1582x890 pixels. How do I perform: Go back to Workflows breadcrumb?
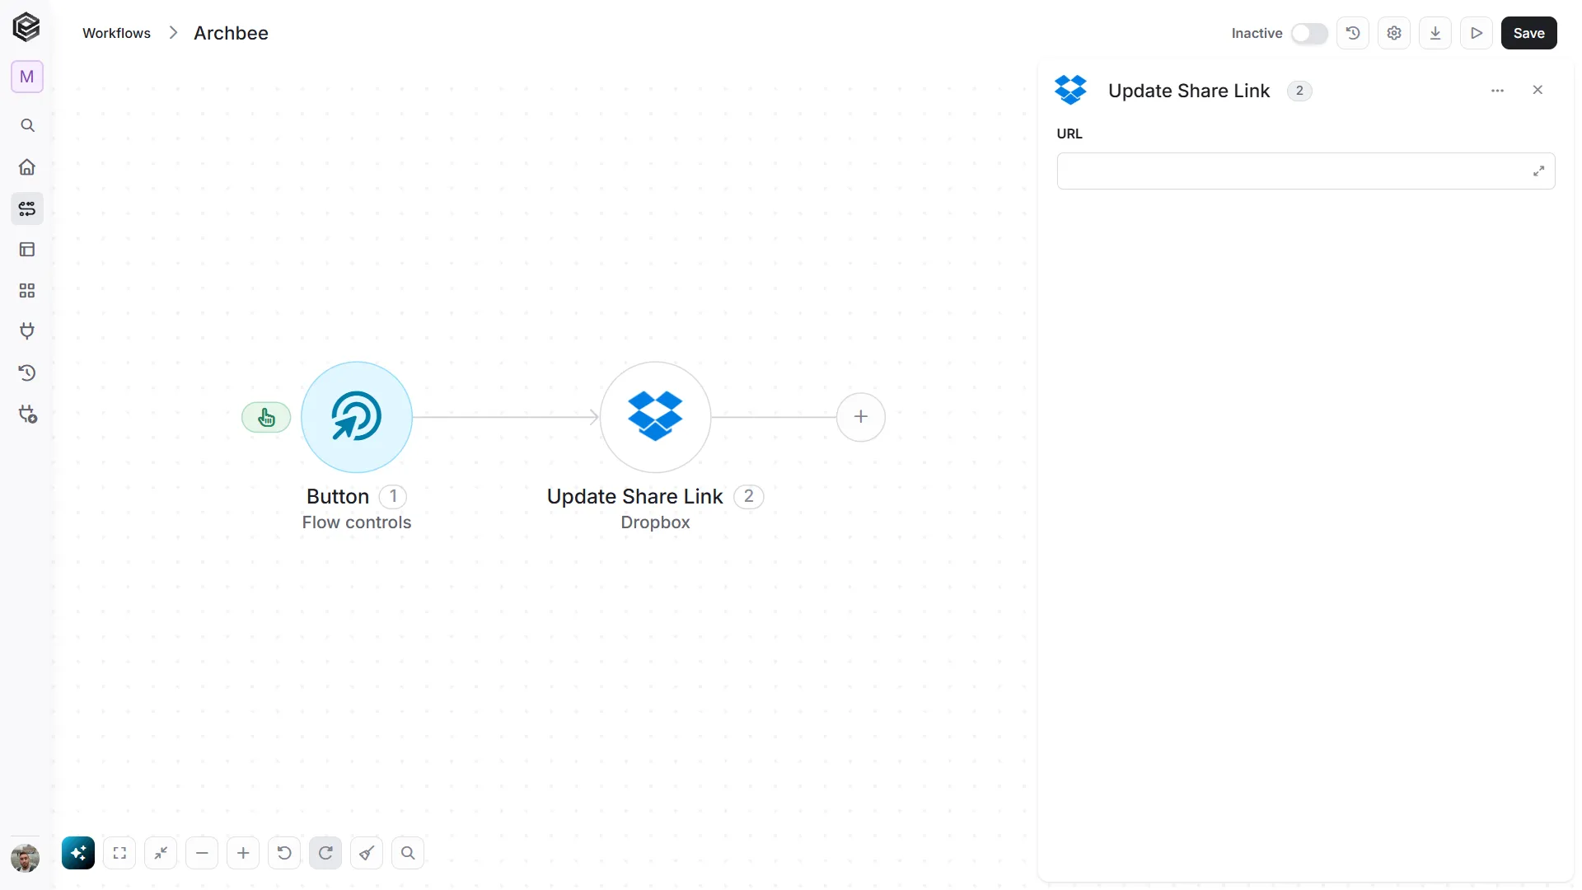(117, 33)
